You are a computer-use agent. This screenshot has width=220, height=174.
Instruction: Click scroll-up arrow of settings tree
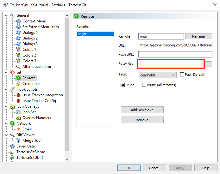tap(67, 15)
